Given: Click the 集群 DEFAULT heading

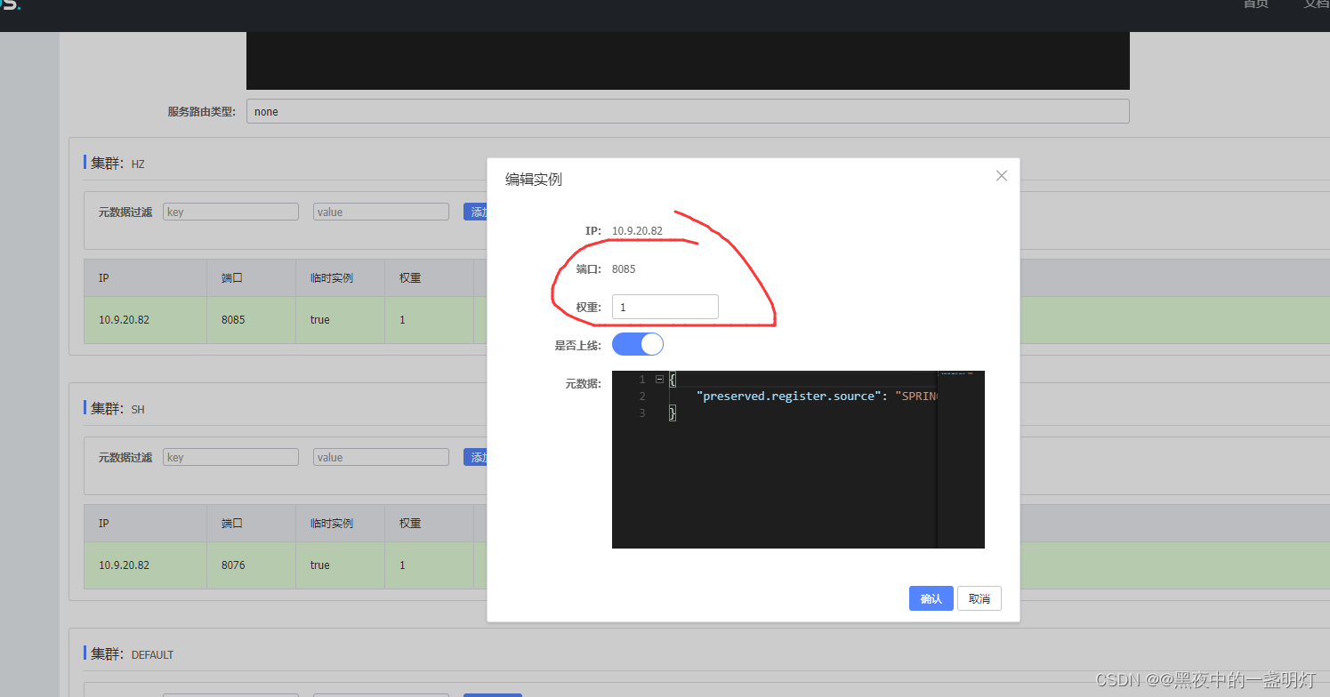Looking at the screenshot, I should point(132,653).
